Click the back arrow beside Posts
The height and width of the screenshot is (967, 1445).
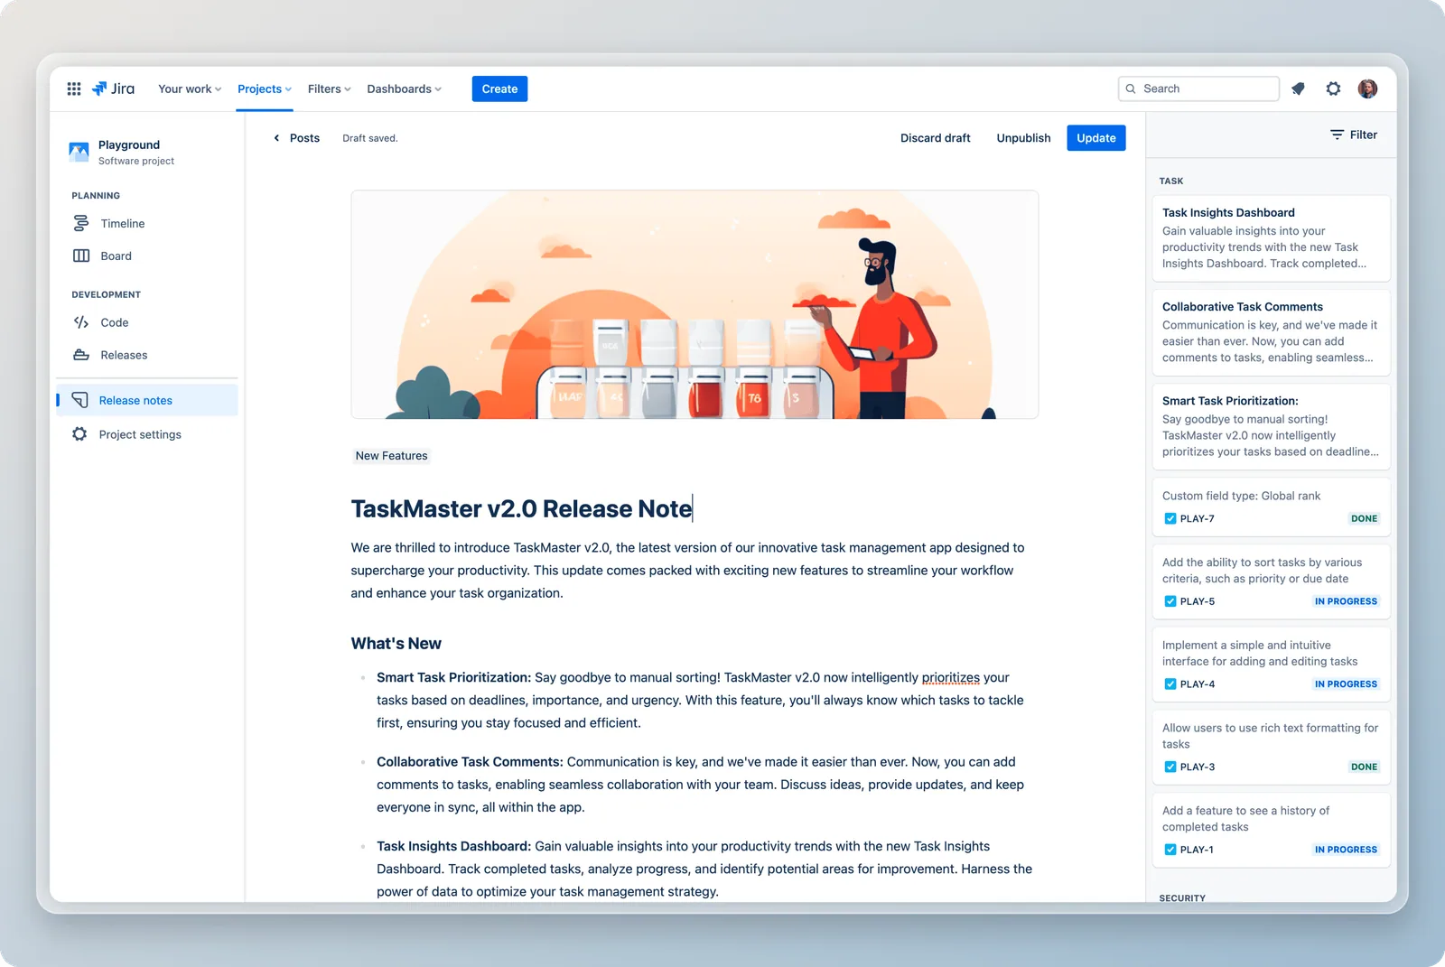pyautogui.click(x=276, y=138)
